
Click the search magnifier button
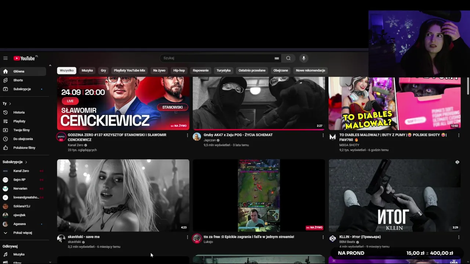click(288, 58)
